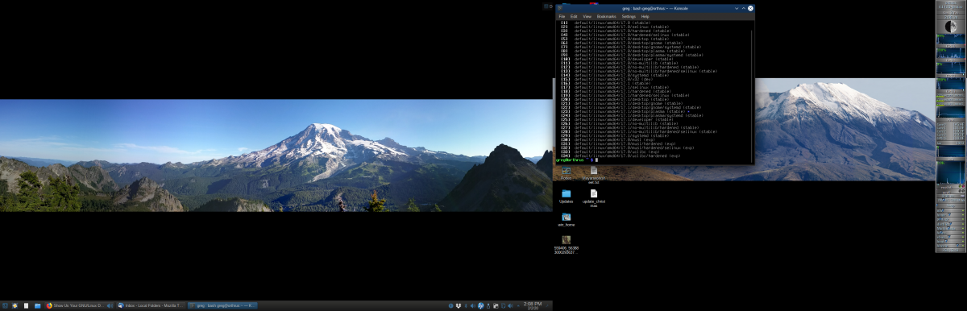This screenshot has width=967, height=311.
Task: Click the Dropbox tray icon
Action: [459, 306]
